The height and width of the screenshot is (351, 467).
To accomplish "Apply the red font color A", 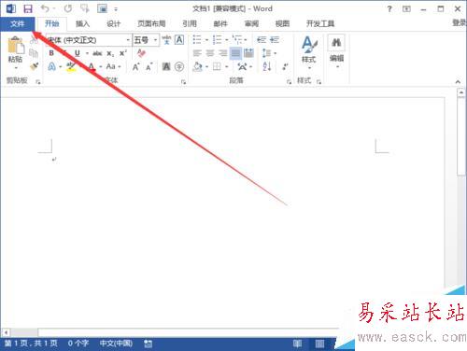I will click(92, 66).
